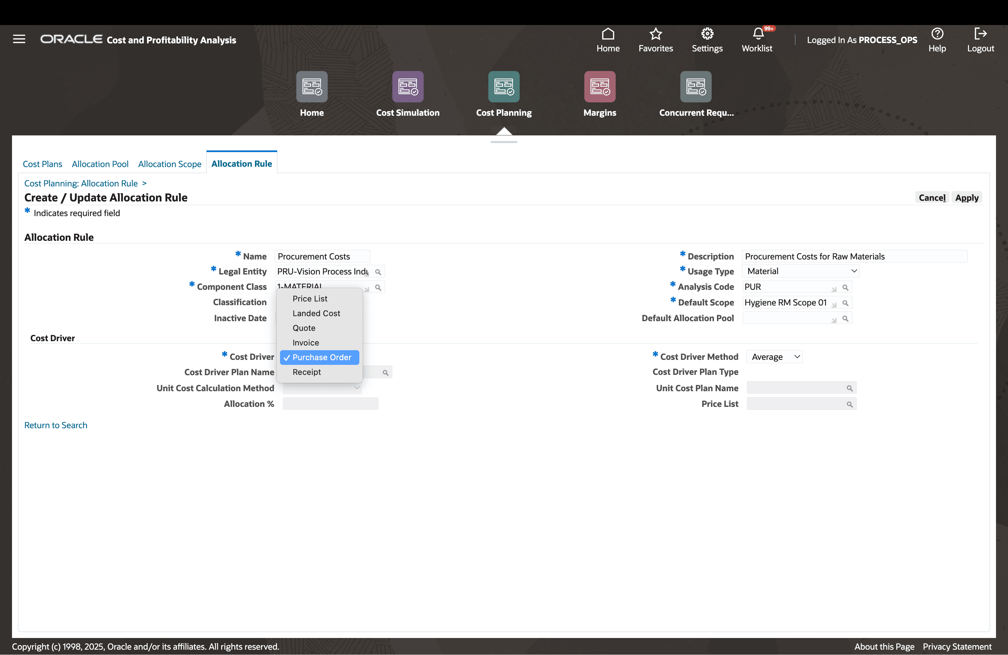Open Analysis Code search lookup icon
The height and width of the screenshot is (655, 1008).
coord(845,288)
